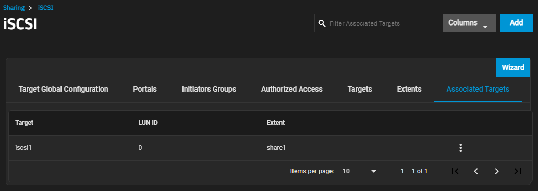Launch the iSCSI Wizard
This screenshot has height=191, width=538.
[x=513, y=68]
